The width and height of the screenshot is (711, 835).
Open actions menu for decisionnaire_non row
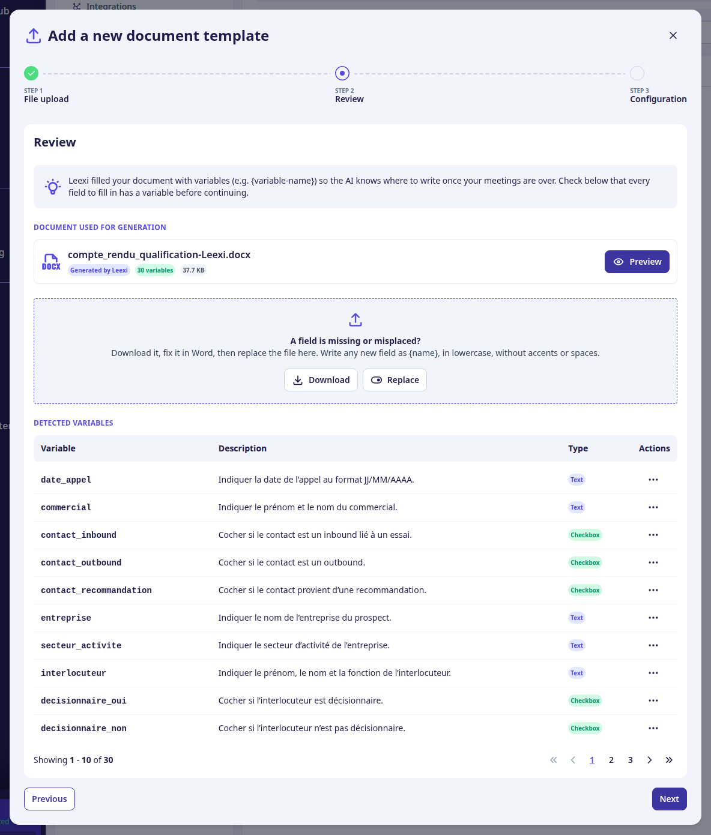click(653, 728)
